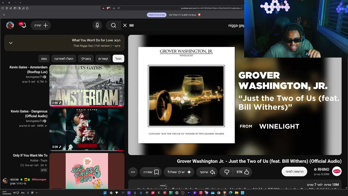Clear the search query with the X
Screen dimensions: 348x196
pos(125,25)
